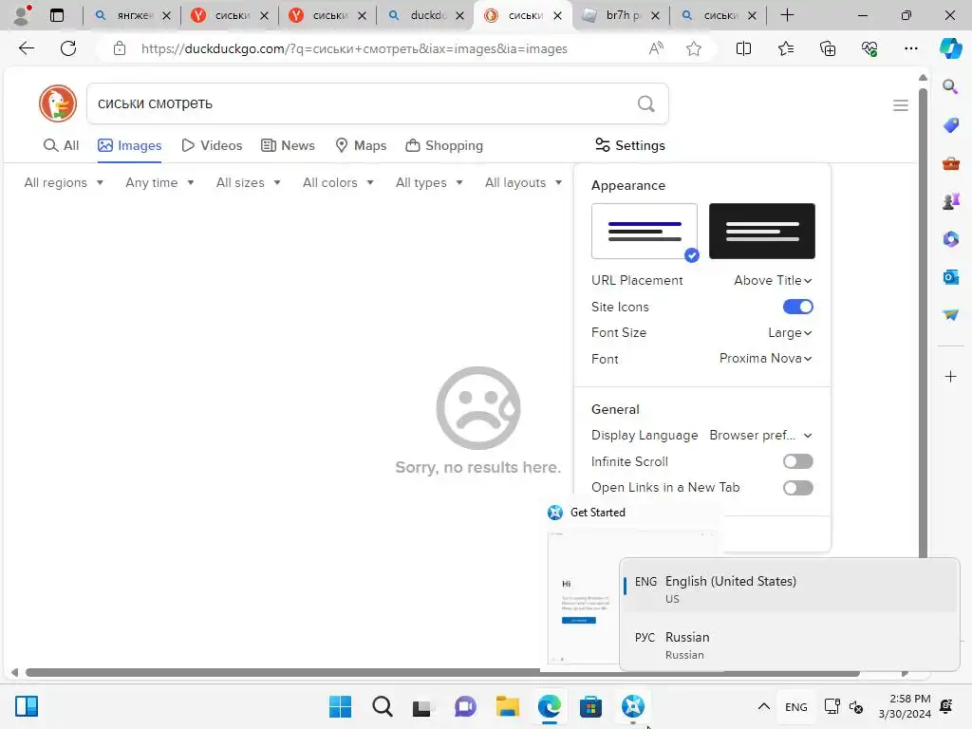972x729 pixels.
Task: Open the Windows Start menu
Action: [x=340, y=706]
